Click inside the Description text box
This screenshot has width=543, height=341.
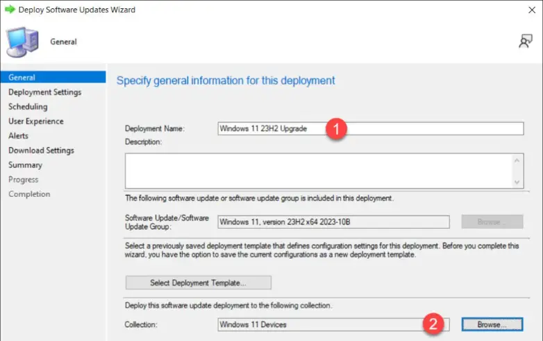[318, 170]
